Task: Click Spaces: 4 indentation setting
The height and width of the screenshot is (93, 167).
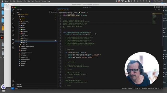Action: [131, 88]
